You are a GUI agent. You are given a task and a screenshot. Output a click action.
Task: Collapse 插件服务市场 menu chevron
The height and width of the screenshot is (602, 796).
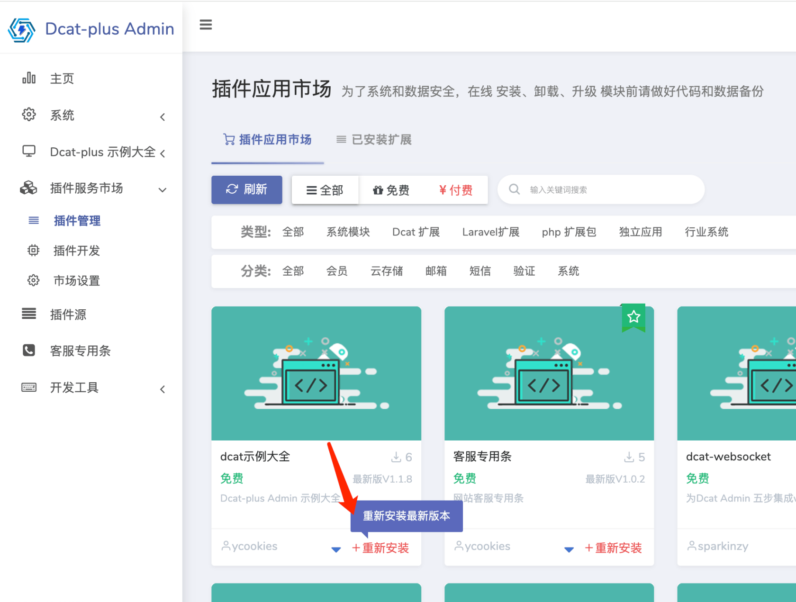tap(163, 190)
